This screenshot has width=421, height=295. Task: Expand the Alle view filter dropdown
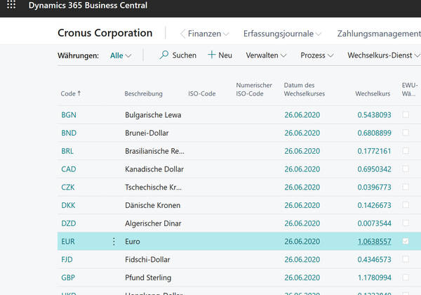click(121, 55)
